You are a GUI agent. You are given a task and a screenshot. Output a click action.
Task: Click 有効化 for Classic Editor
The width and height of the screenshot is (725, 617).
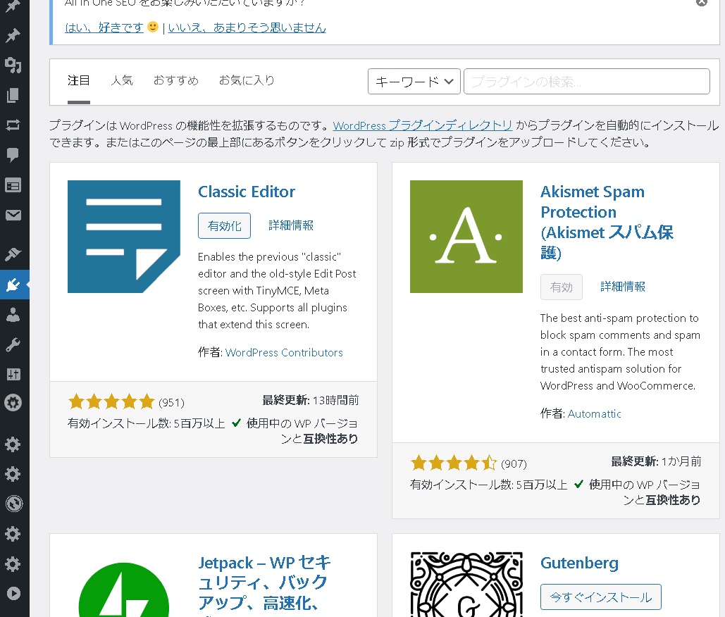224,225
